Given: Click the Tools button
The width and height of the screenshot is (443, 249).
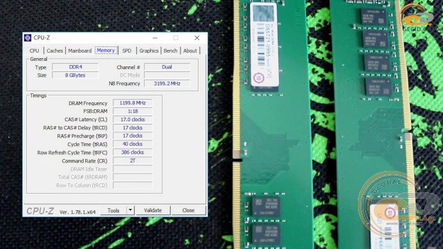Looking at the screenshot, I should pyautogui.click(x=114, y=210).
